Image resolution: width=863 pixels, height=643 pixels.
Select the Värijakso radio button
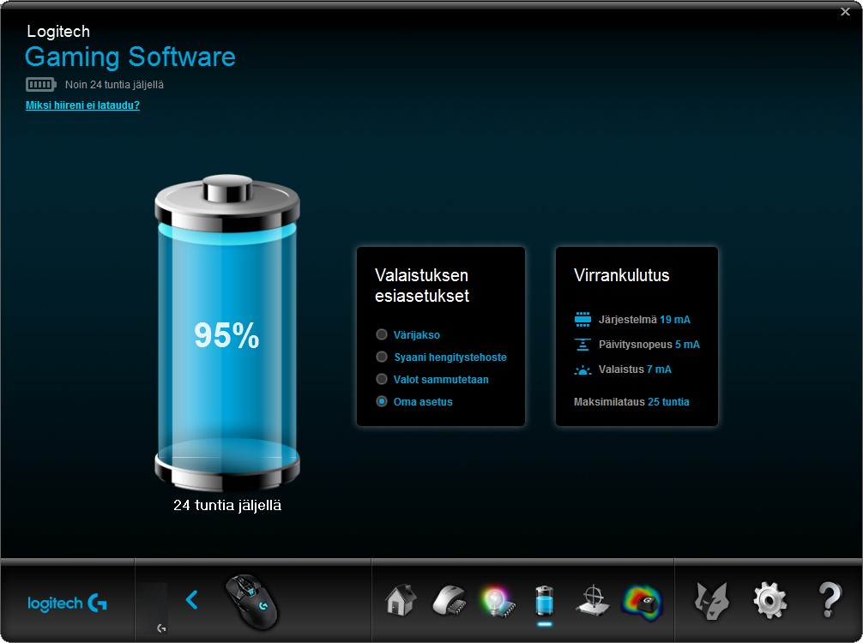382,334
